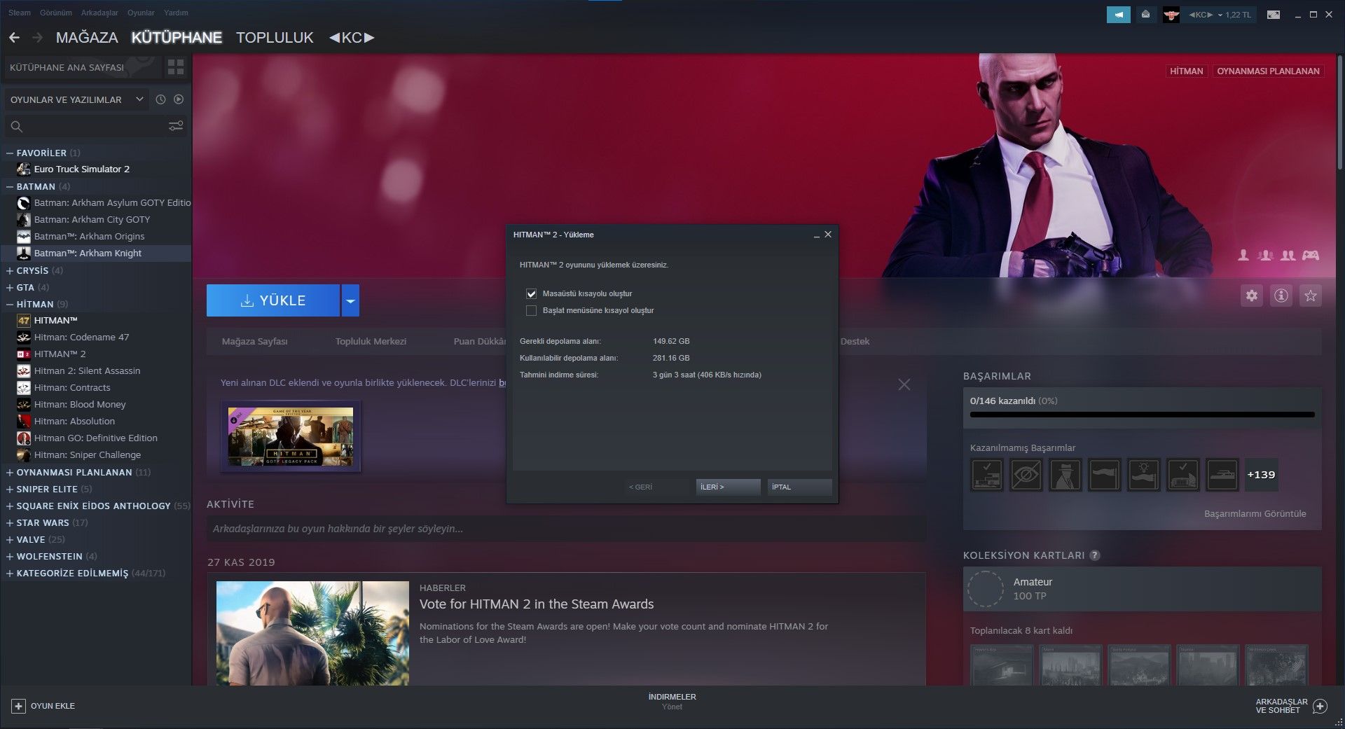
Task: Toggle ready-to-play filter icon
Action: point(179,99)
